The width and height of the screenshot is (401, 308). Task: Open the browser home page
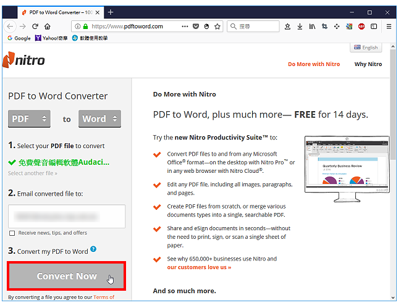(48, 27)
